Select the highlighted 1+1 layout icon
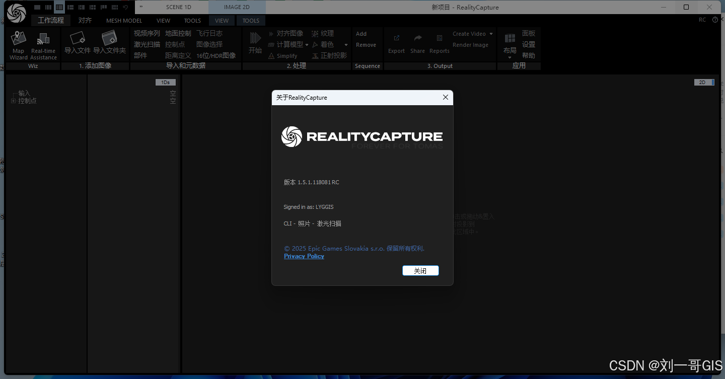Screen dimensions: 725x379 59,7
